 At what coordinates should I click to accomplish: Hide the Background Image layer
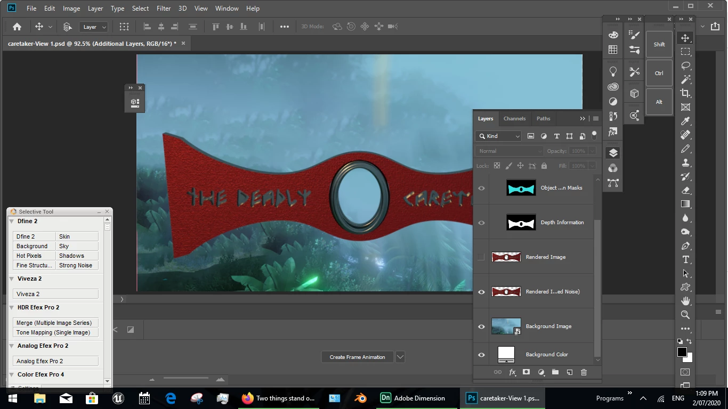click(481, 326)
